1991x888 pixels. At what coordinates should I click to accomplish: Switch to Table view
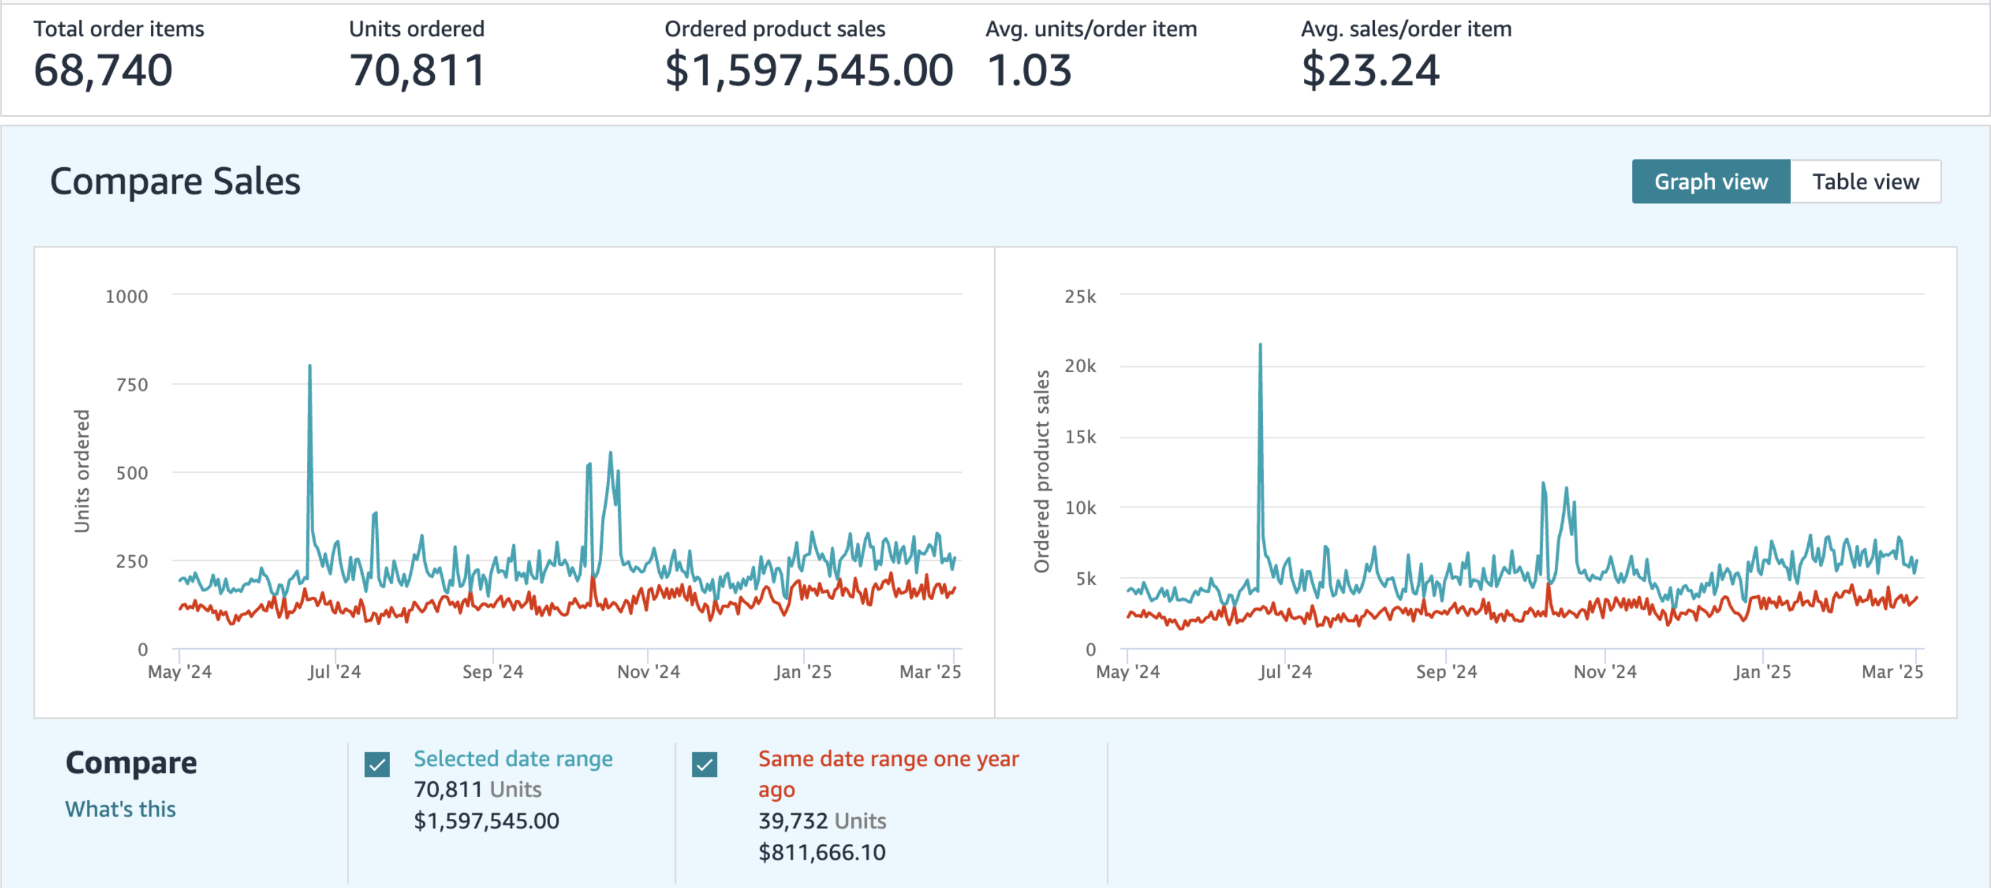tap(1866, 182)
